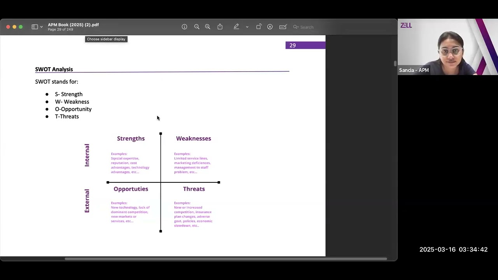Open the form filling tool icon
Viewport: 498px width, 280px height.
283,27
